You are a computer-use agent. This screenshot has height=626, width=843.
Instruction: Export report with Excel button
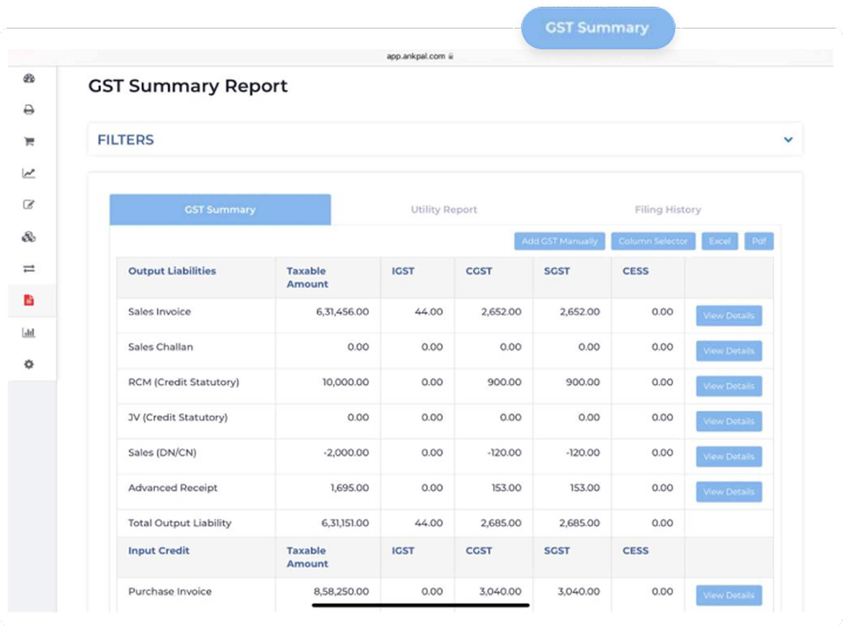point(720,241)
